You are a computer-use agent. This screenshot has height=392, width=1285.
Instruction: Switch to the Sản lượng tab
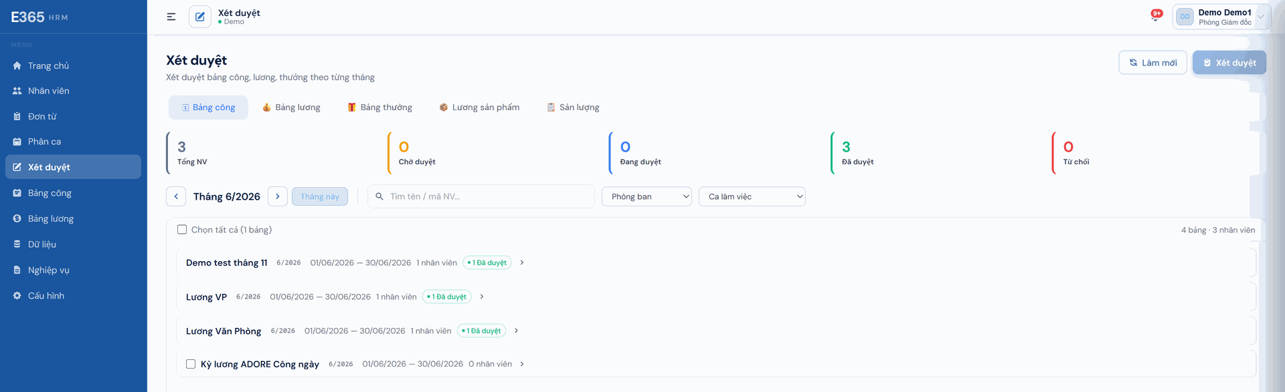tap(573, 108)
